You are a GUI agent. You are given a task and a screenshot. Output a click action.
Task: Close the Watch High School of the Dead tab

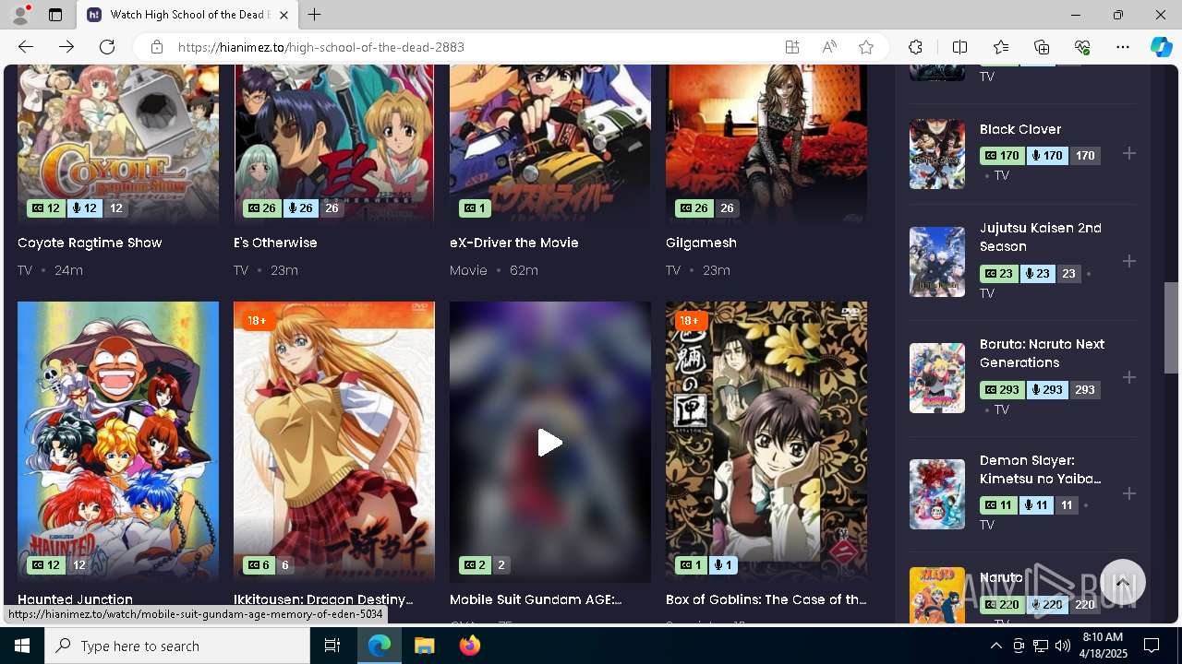click(284, 15)
